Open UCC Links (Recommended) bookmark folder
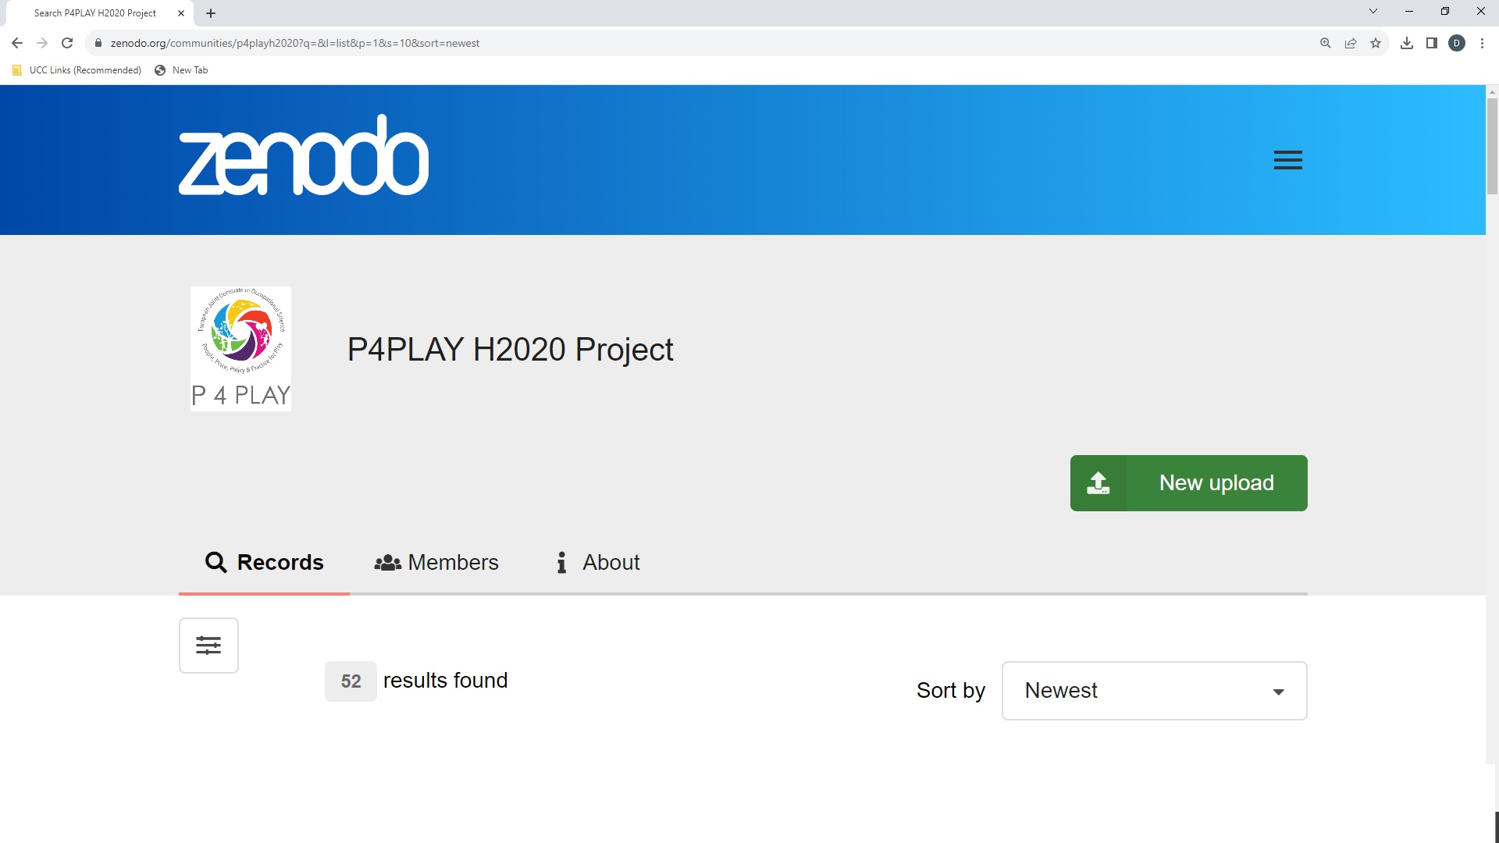Viewport: 1499px width, 843px height. 77,70
